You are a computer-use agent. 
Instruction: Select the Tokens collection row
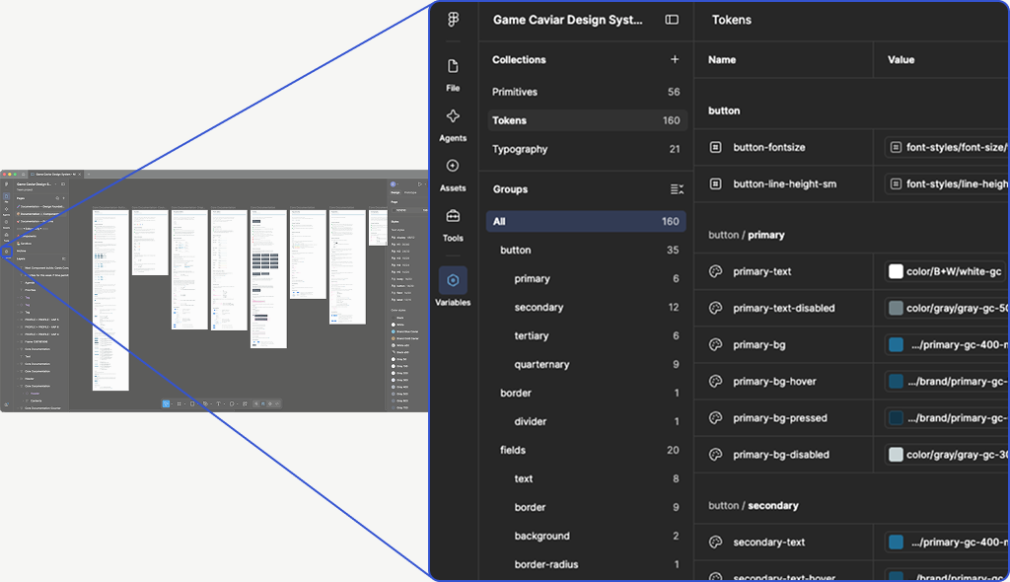pyautogui.click(x=586, y=120)
